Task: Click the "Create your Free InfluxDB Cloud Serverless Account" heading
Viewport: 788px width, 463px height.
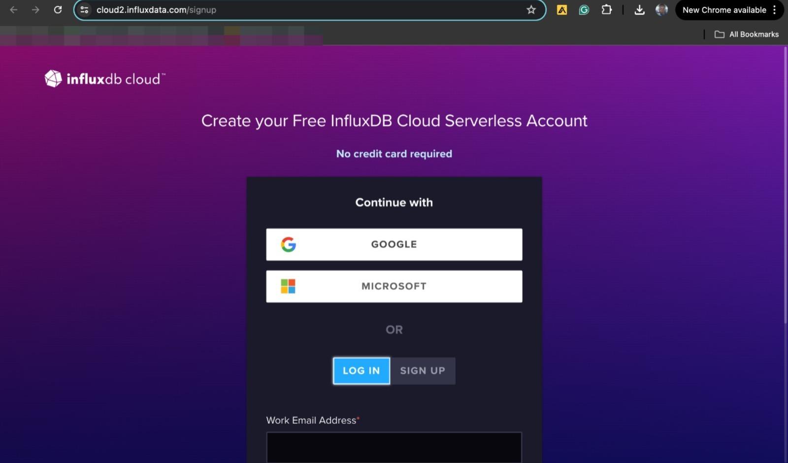Action: click(x=394, y=121)
